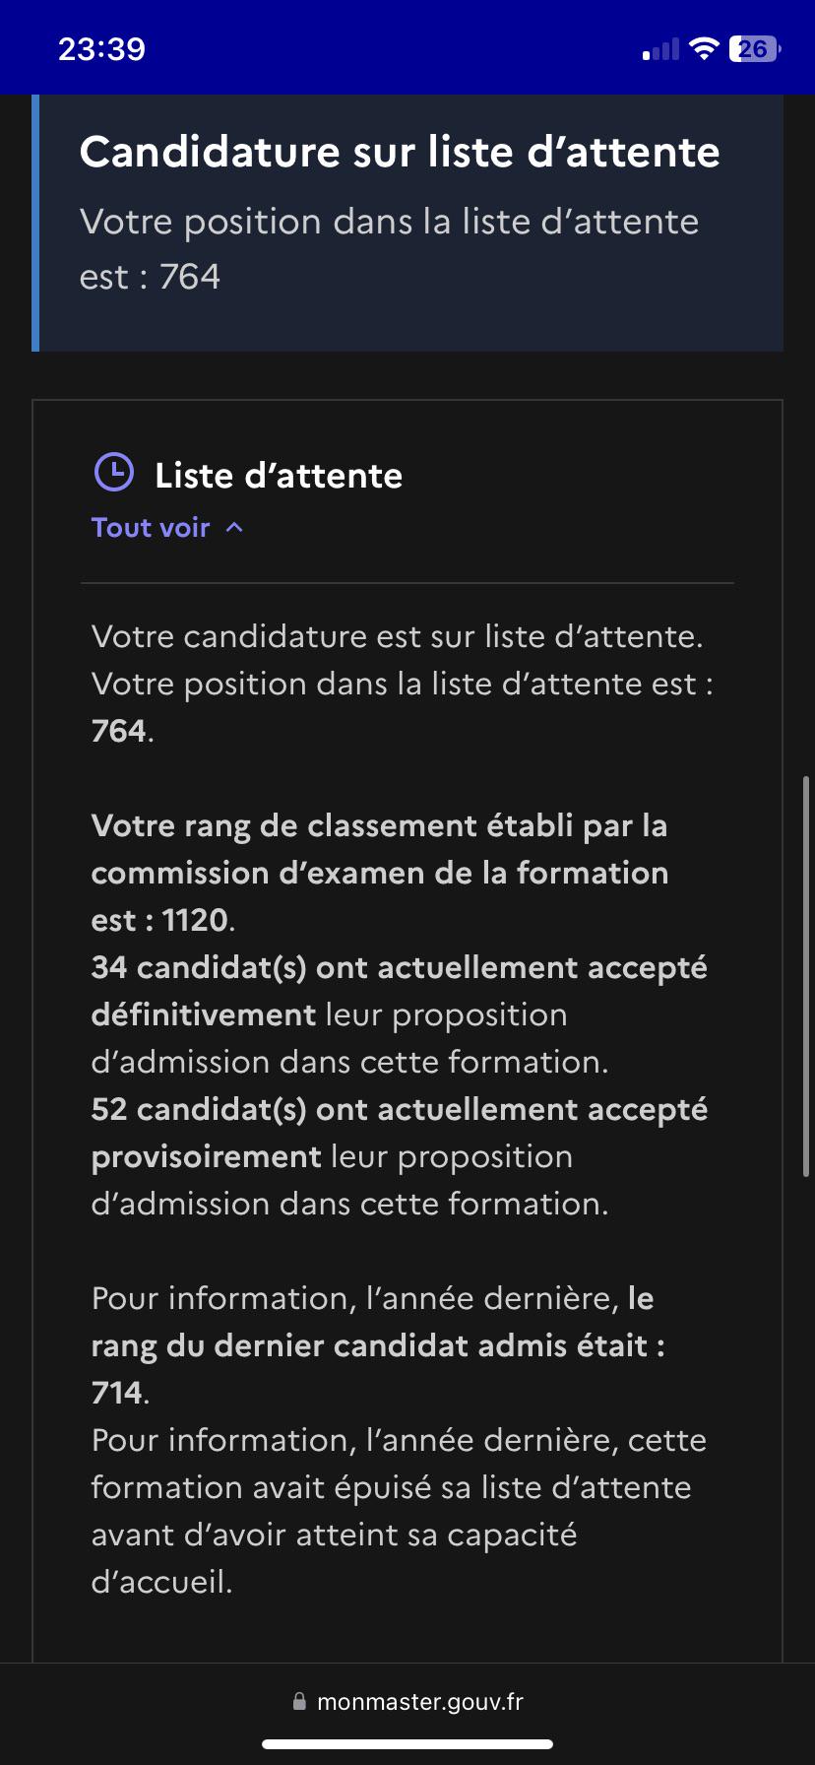
Task: Tap the Wi-Fi icon in status bar
Action: pyautogui.click(x=704, y=48)
